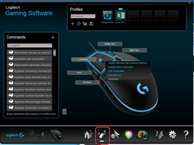Select 'Applies Scientific number' command
The height and width of the screenshot is (145, 194).
click(29, 108)
